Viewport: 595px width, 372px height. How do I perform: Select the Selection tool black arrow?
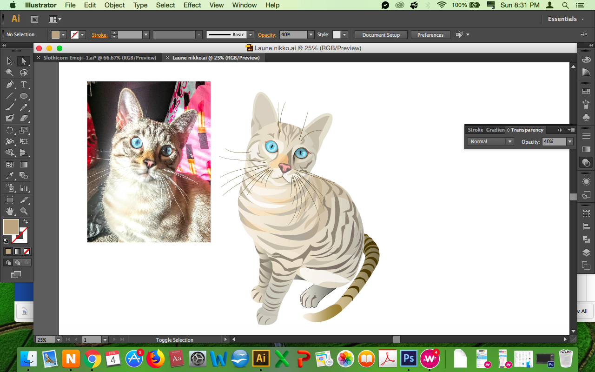click(10, 61)
